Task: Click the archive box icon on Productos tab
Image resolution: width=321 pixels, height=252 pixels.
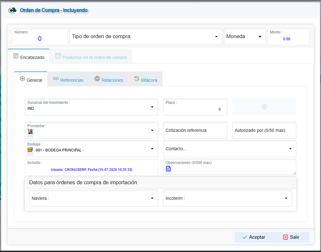Action: coord(58,56)
